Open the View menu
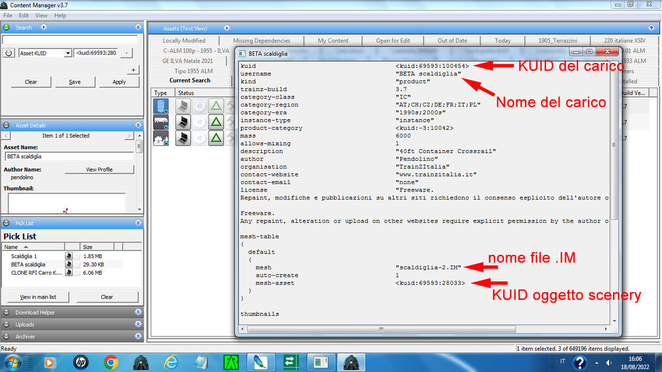This screenshot has height=372, width=662. [41, 16]
